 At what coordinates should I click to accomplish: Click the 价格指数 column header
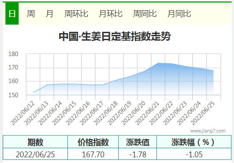point(93,142)
